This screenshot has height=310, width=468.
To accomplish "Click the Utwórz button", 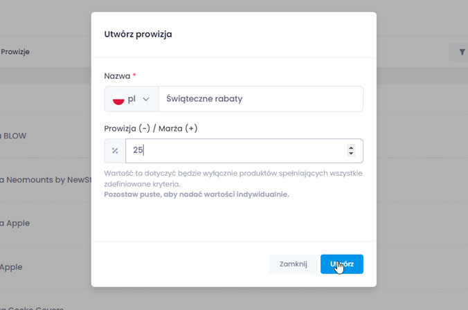I will 342,264.
